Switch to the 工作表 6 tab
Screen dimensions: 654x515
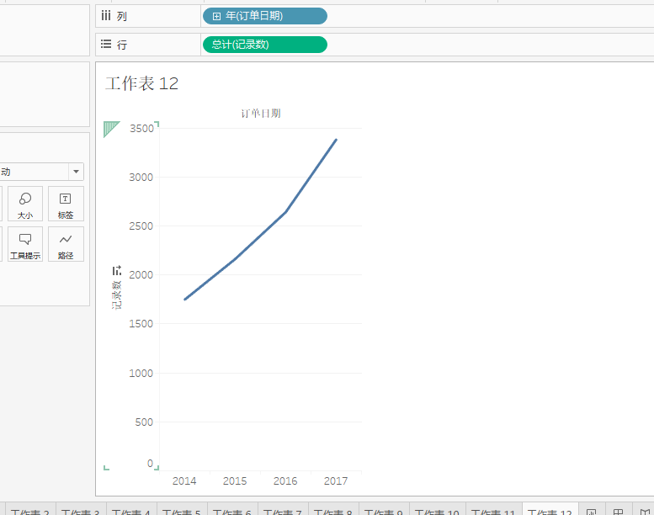click(232, 511)
